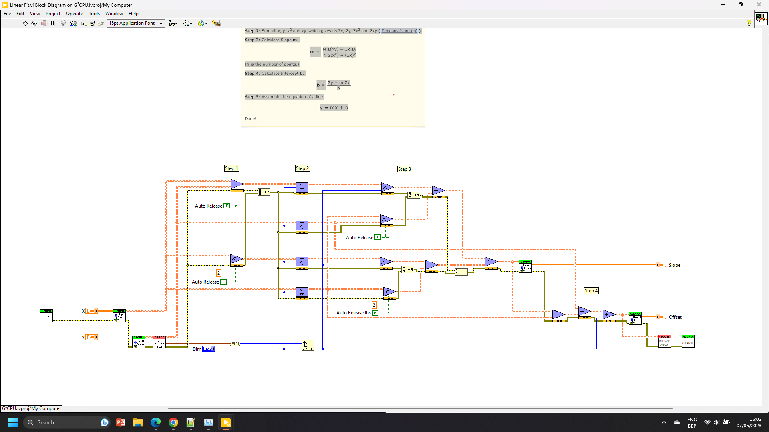This screenshot has width=769, height=432.
Task: Open the 15pt Application Font dropdown
Action: click(136, 23)
